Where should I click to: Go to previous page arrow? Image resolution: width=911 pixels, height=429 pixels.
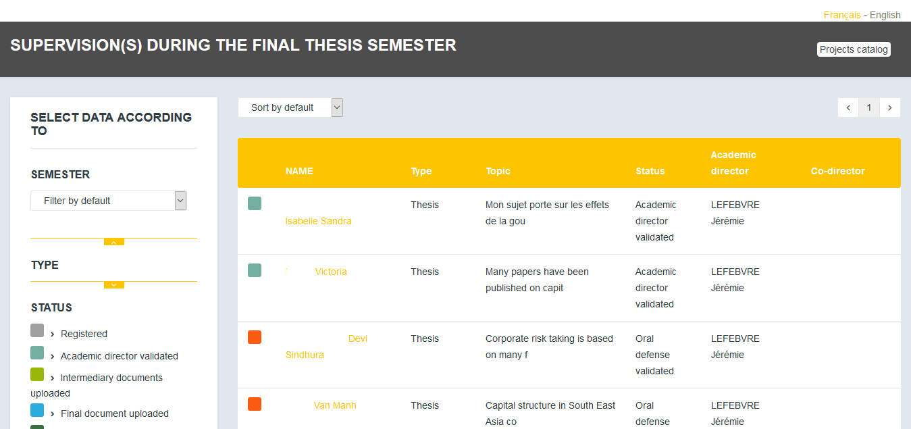point(848,107)
